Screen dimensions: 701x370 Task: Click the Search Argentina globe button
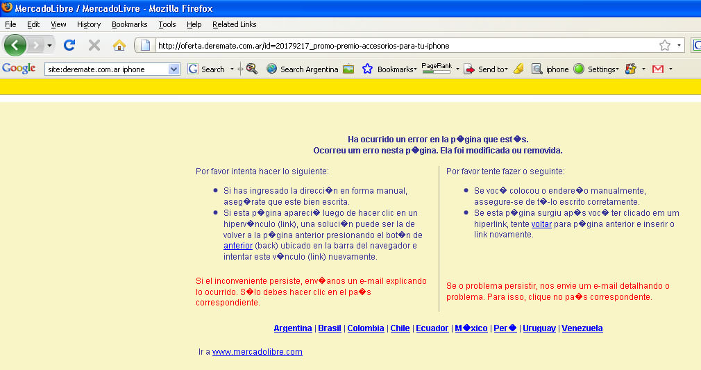pyautogui.click(x=303, y=69)
